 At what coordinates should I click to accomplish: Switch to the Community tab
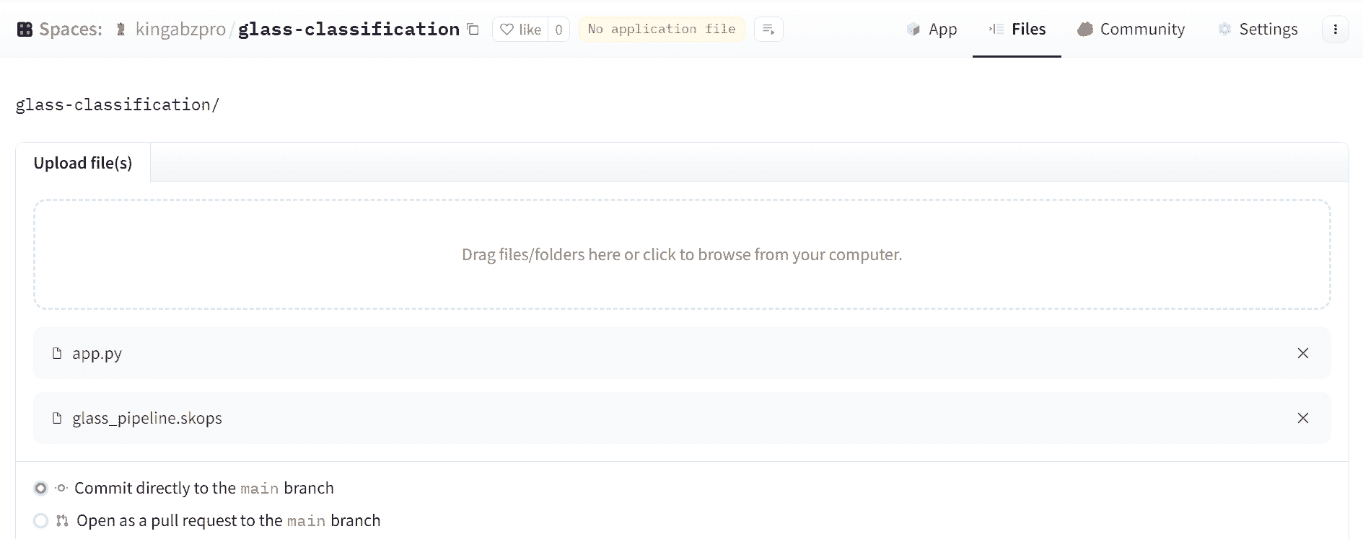[x=1131, y=29]
